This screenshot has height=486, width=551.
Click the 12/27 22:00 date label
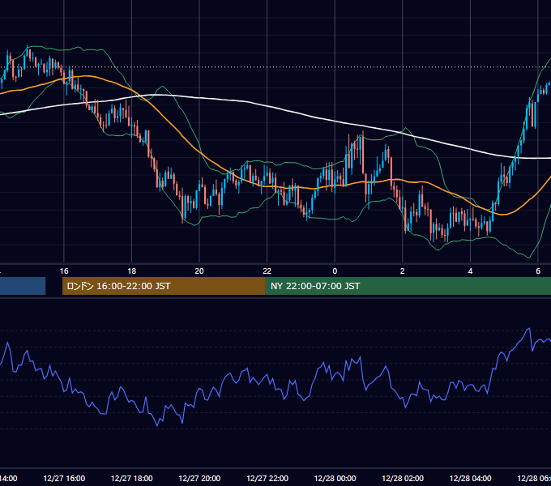(267, 478)
